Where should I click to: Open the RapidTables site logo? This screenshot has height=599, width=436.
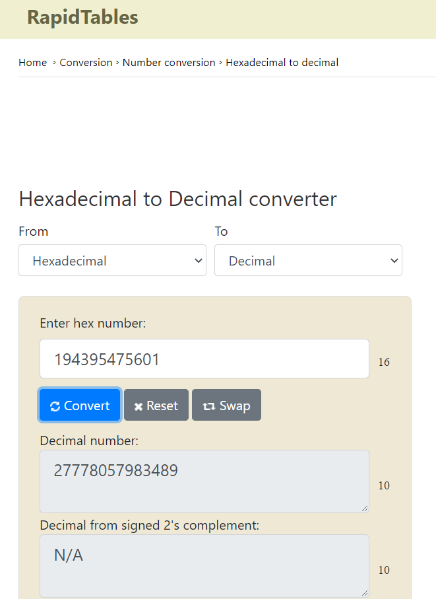pos(82,18)
